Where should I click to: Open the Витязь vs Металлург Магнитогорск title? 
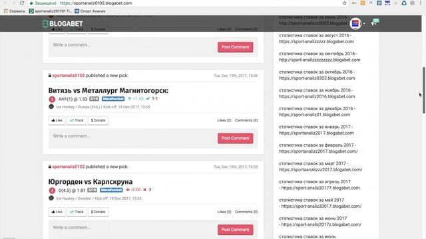tap(108, 90)
